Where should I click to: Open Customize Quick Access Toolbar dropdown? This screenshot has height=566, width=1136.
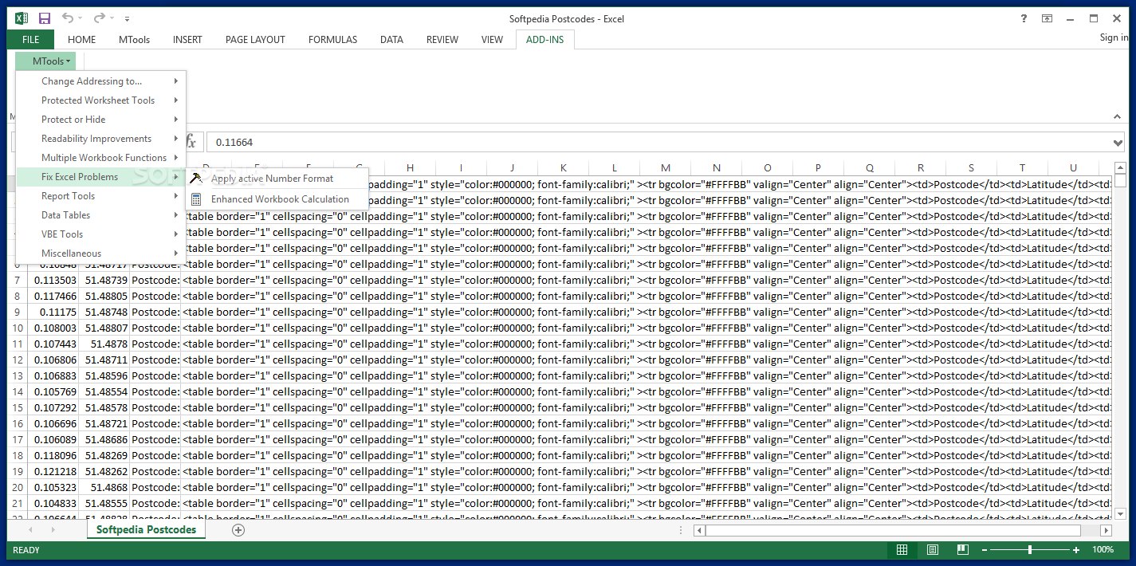(x=128, y=18)
